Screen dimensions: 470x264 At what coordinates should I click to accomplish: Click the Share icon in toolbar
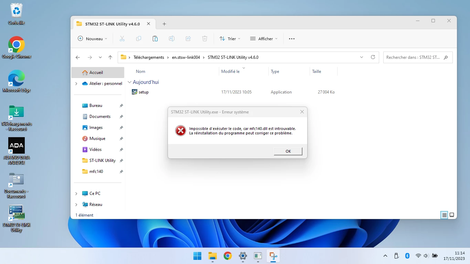[x=188, y=39]
